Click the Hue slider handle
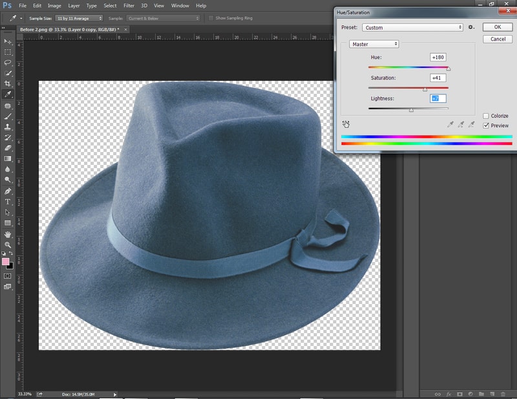517x399 pixels. [x=448, y=68]
